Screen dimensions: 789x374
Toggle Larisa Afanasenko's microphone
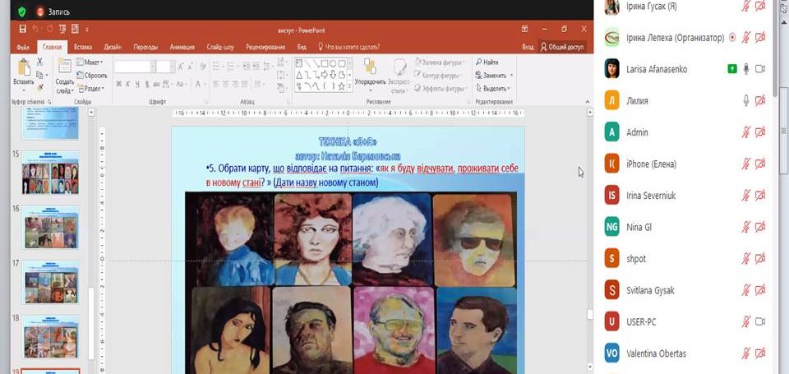point(746,69)
